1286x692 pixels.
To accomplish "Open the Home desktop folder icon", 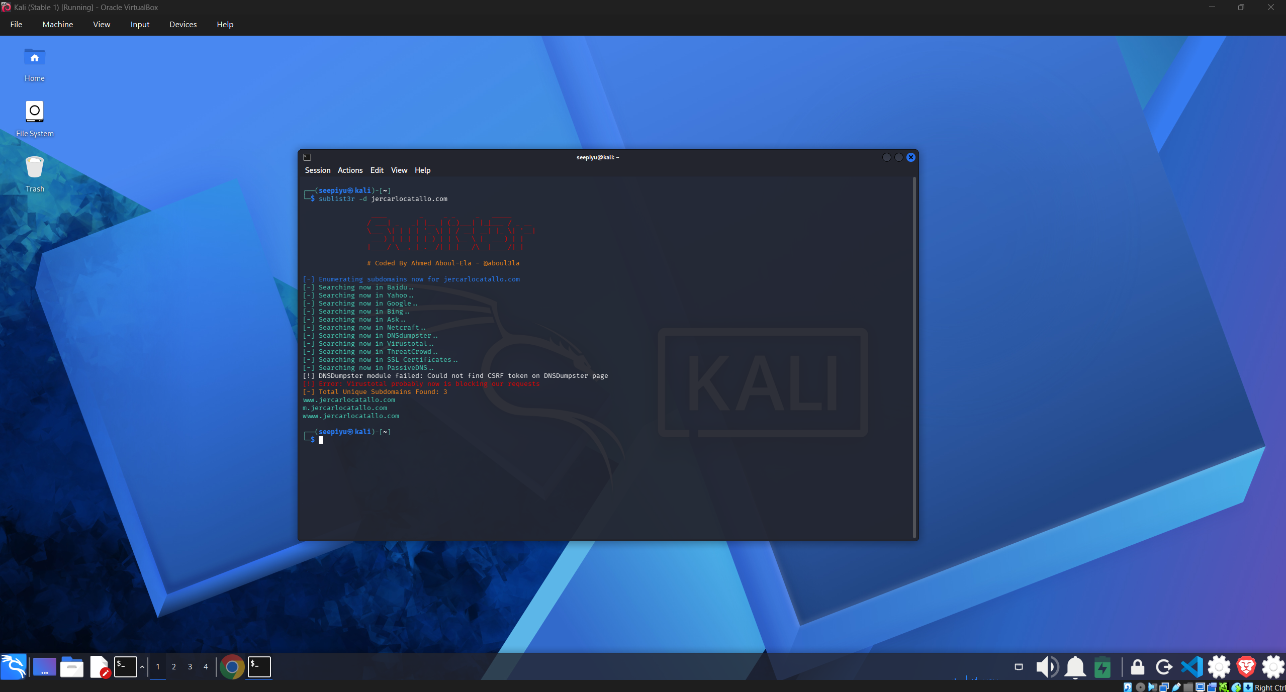I will pos(35,65).
